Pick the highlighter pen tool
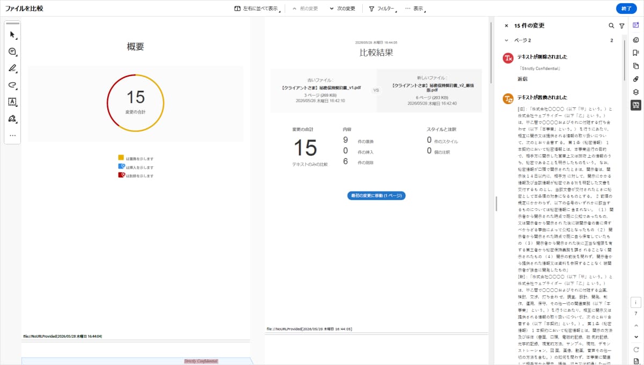 click(x=12, y=68)
